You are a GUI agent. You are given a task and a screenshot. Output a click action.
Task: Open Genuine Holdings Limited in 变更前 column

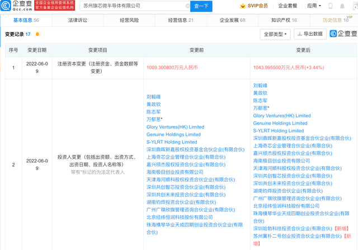173,135
